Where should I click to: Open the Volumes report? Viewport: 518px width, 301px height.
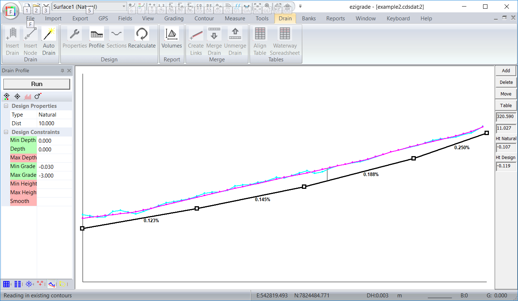172,34
